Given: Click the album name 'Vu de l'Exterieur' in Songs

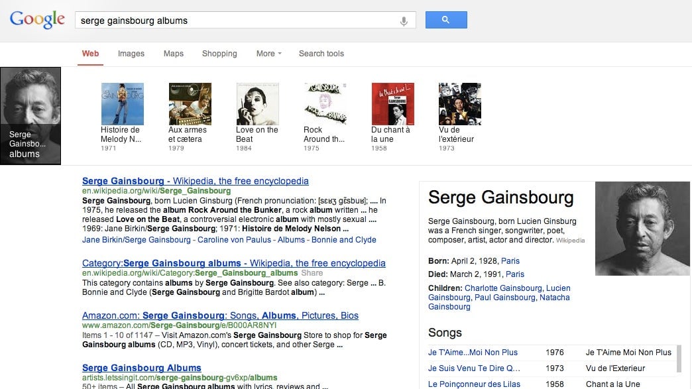Looking at the screenshot, I should pyautogui.click(x=615, y=368).
